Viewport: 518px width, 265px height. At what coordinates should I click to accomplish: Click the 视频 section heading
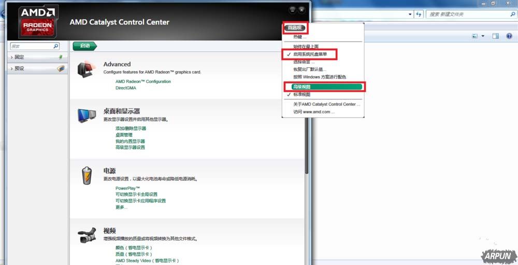click(109, 231)
